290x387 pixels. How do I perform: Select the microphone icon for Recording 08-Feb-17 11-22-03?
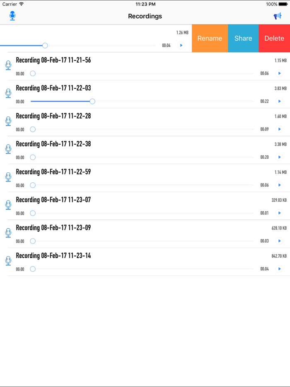coord(8,93)
